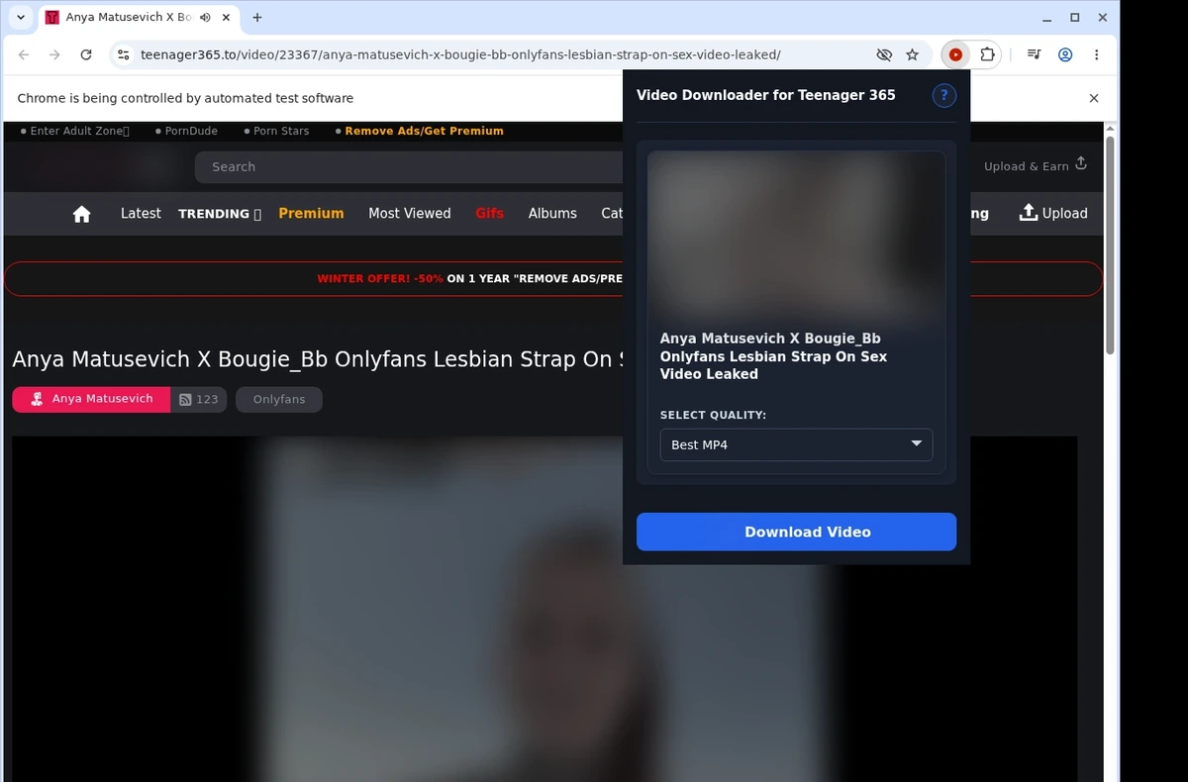Image resolution: width=1188 pixels, height=782 pixels.
Task: Click the SELECT QUALITY label
Action: click(713, 416)
